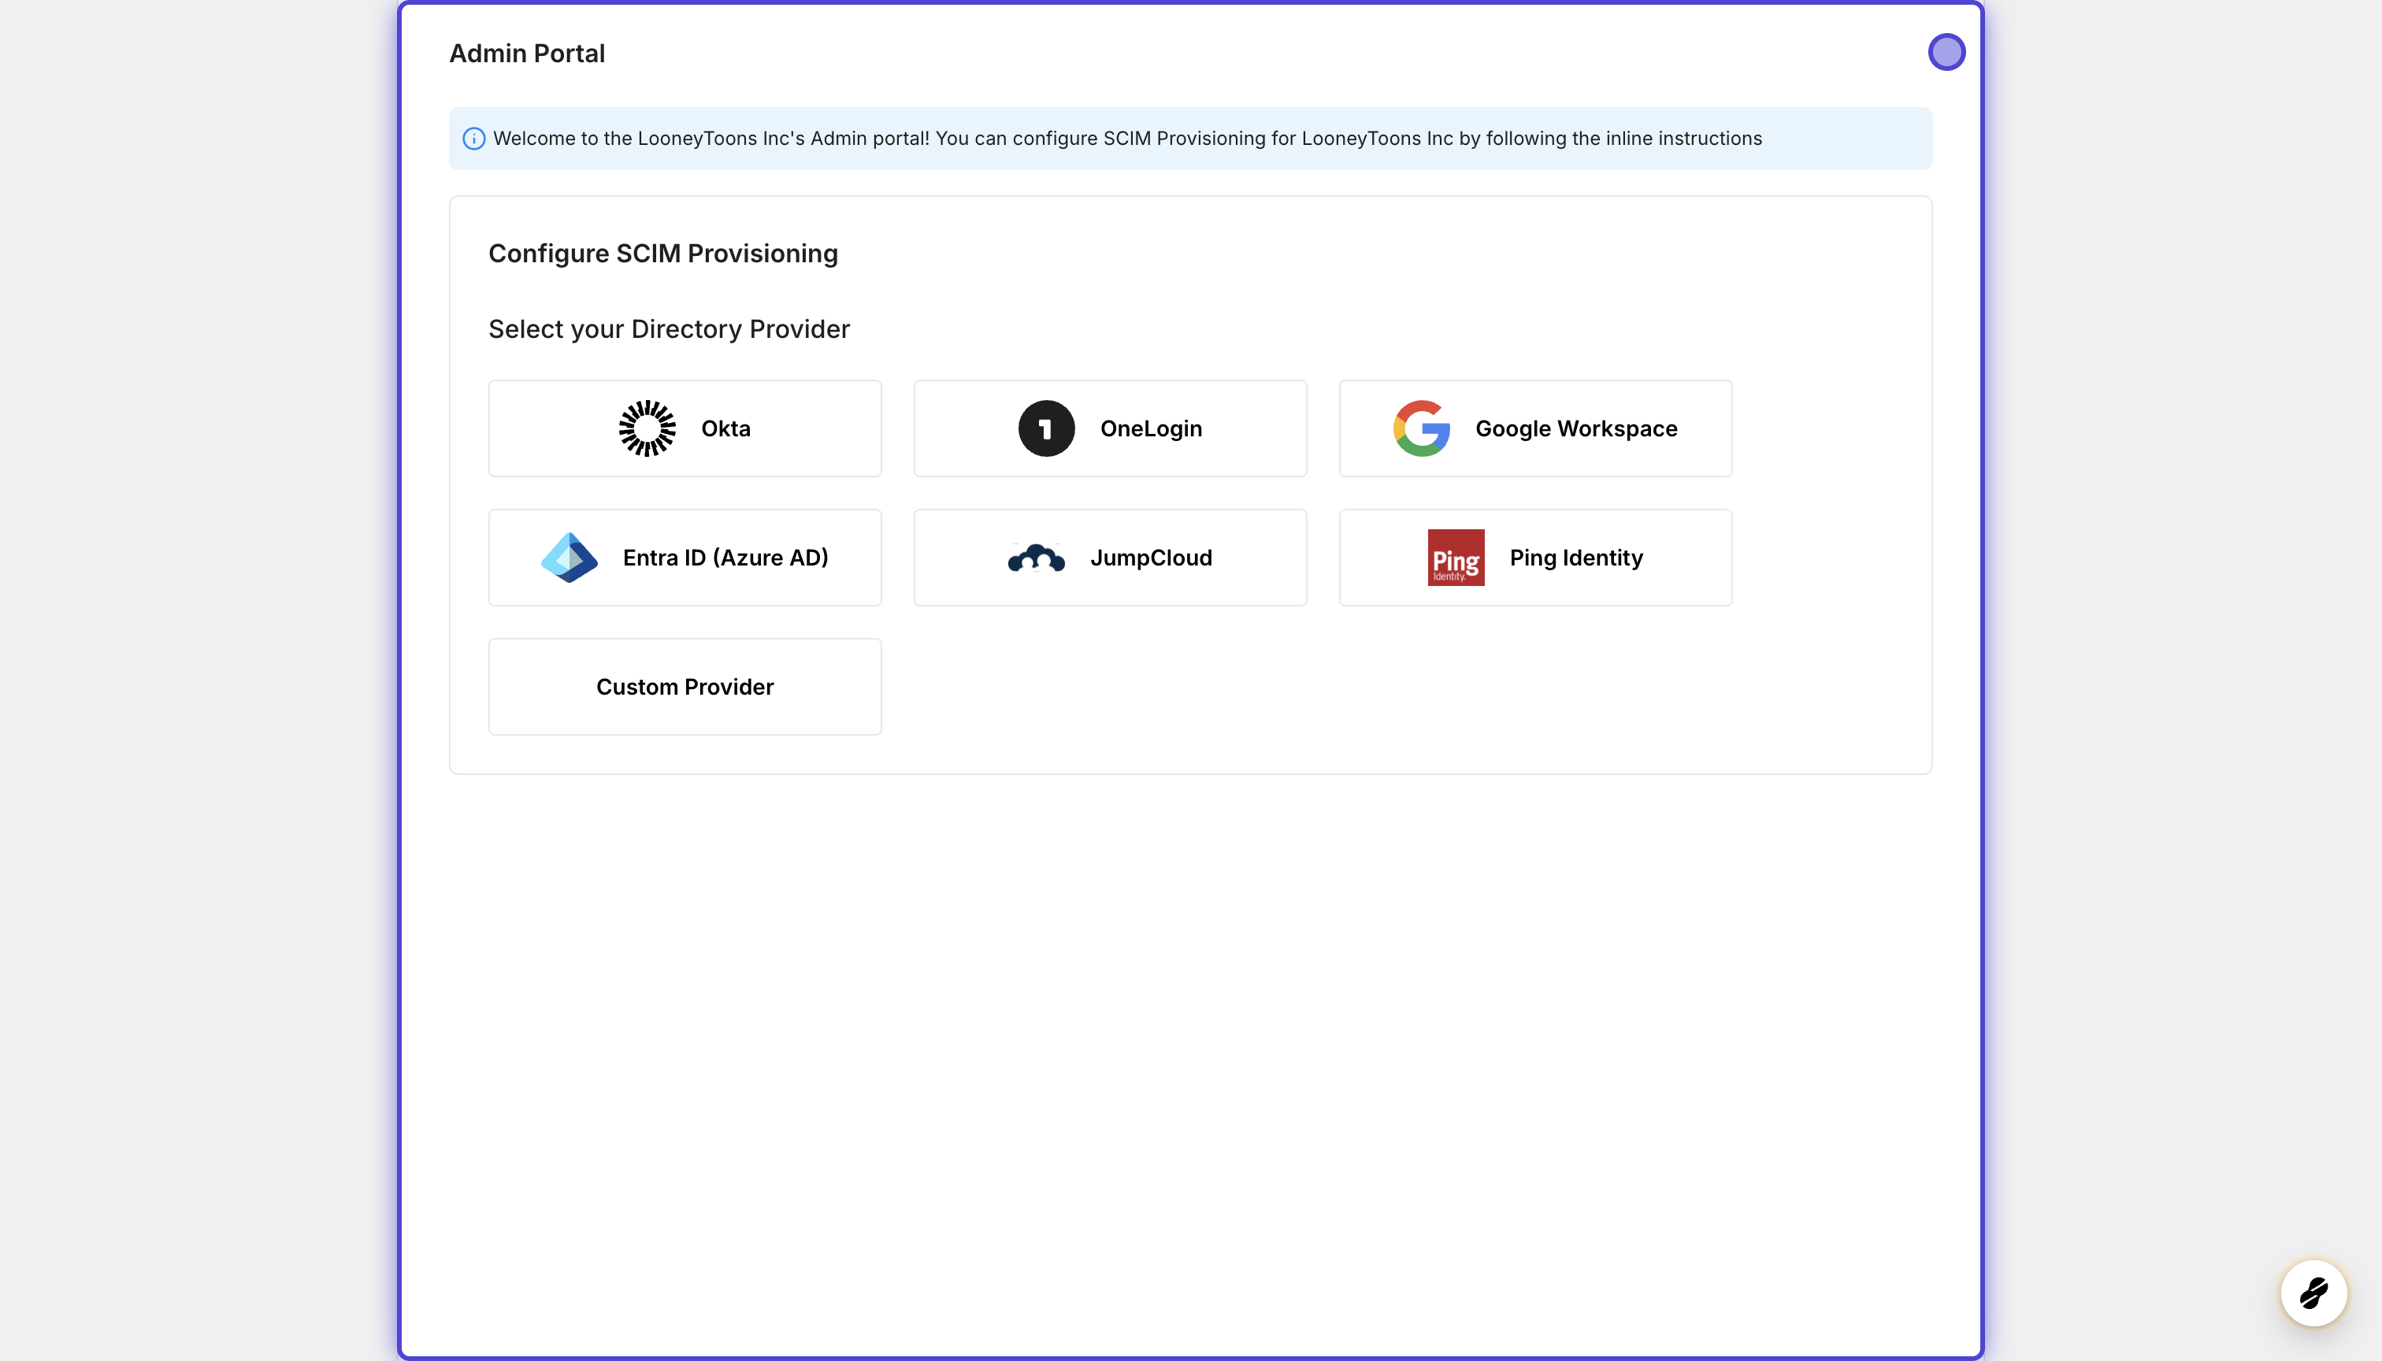
Task: Select the Okta logo icon
Action: click(646, 428)
